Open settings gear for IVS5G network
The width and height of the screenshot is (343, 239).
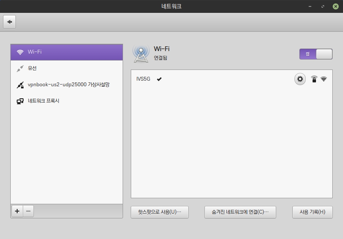(x=300, y=79)
